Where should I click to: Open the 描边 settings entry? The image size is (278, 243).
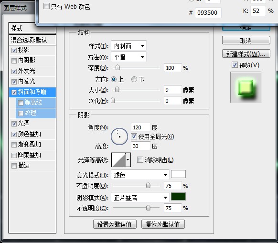[x=23, y=166]
